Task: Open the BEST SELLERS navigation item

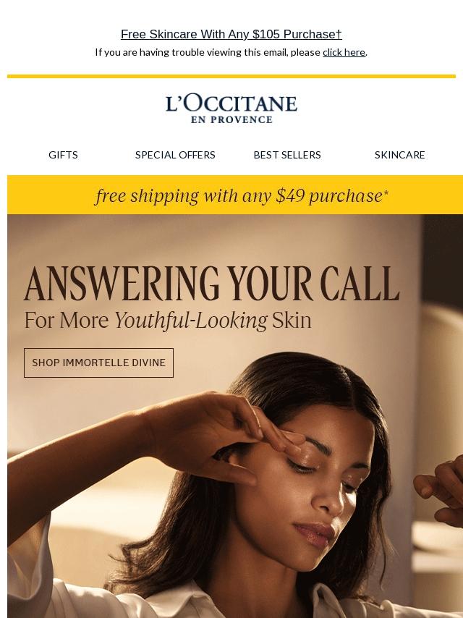Action: (287, 155)
